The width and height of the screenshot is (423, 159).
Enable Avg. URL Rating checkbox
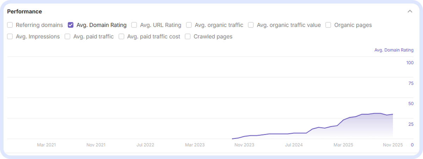pos(134,25)
